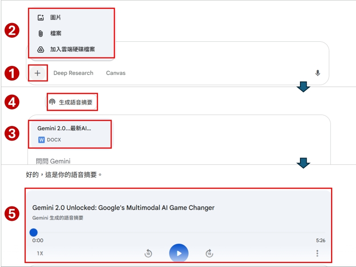Change the 1X playback speed
356x267 pixels.
[x=40, y=253]
